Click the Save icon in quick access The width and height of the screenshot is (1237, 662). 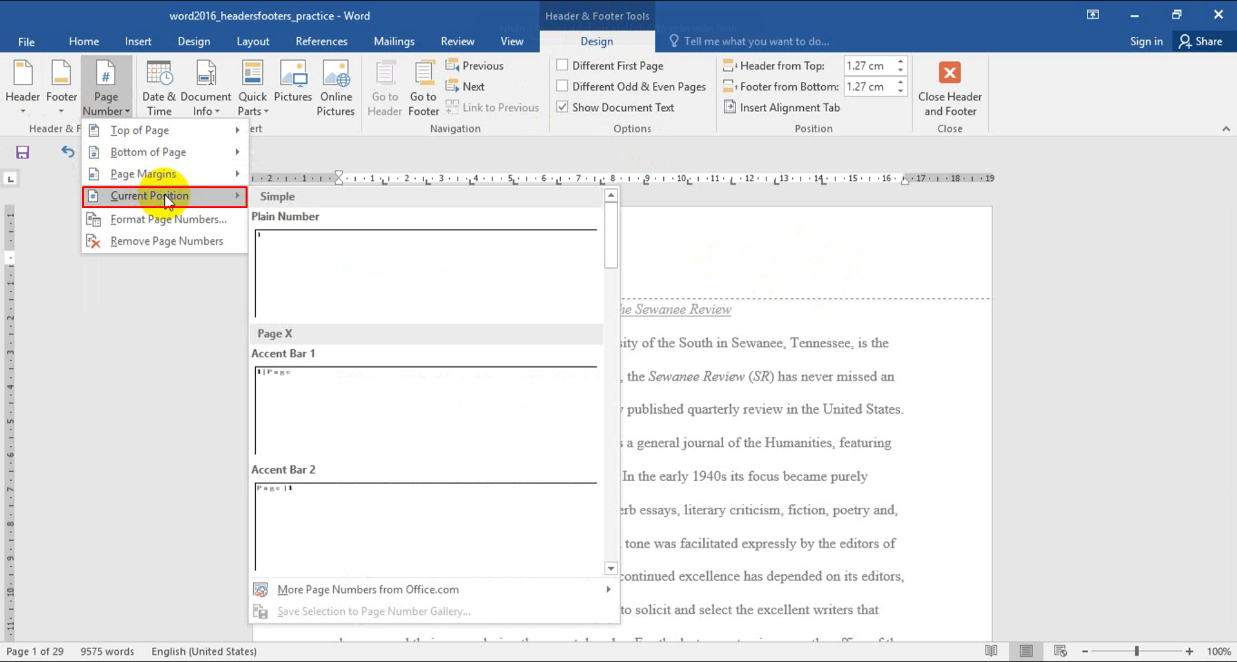coord(23,152)
